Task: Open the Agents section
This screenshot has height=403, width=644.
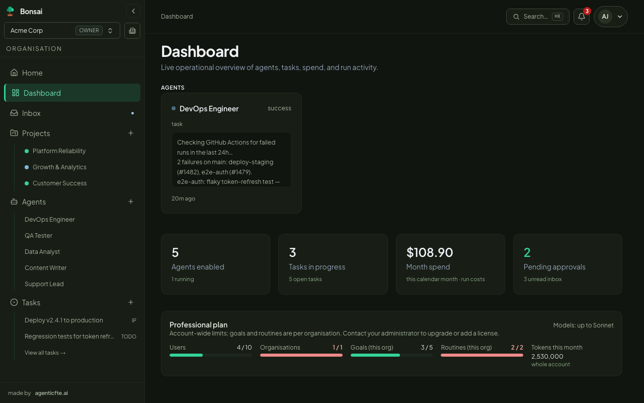Action: pos(34,201)
